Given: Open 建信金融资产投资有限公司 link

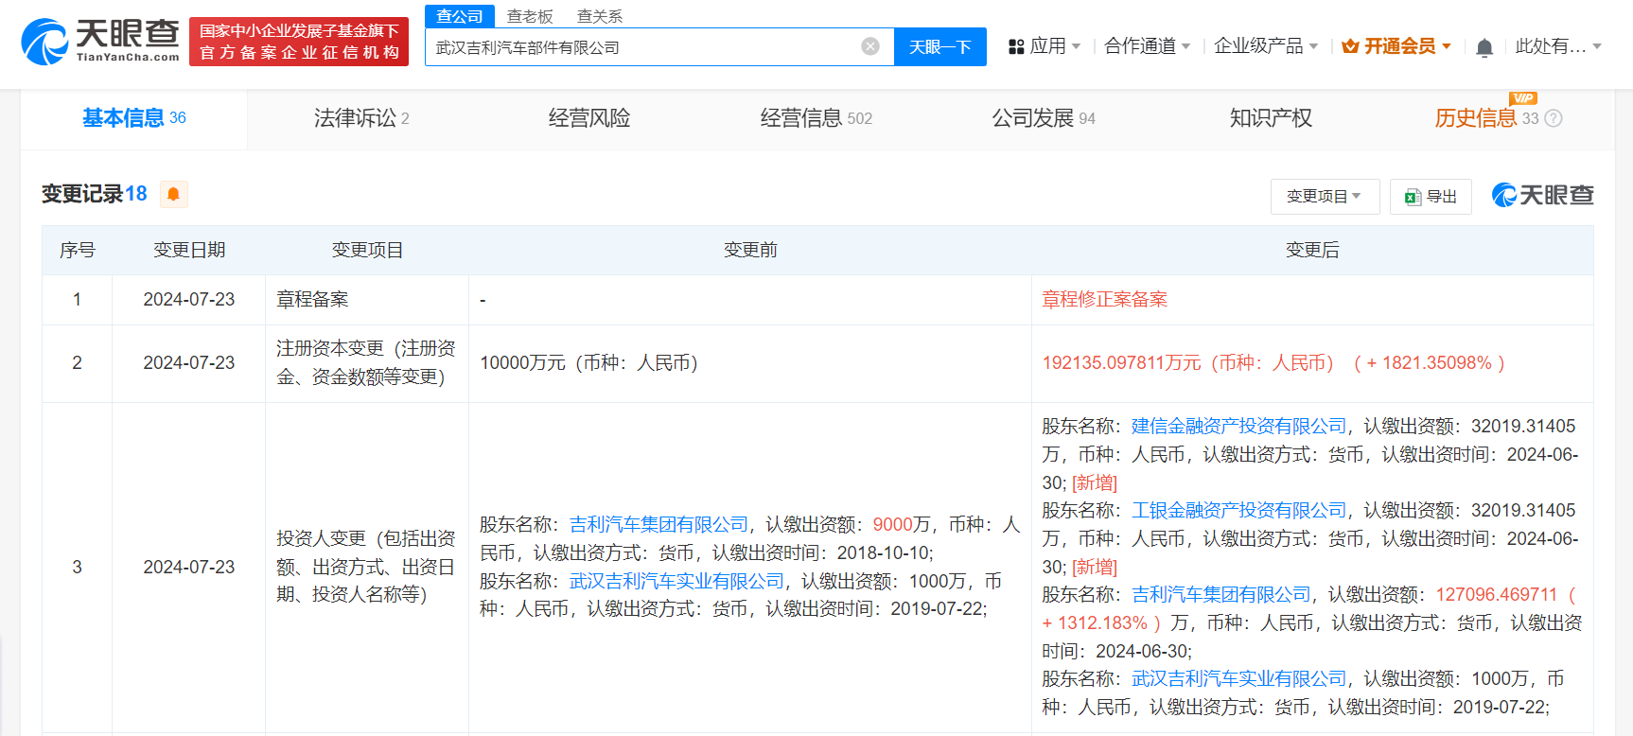Looking at the screenshot, I should click(x=1238, y=426).
